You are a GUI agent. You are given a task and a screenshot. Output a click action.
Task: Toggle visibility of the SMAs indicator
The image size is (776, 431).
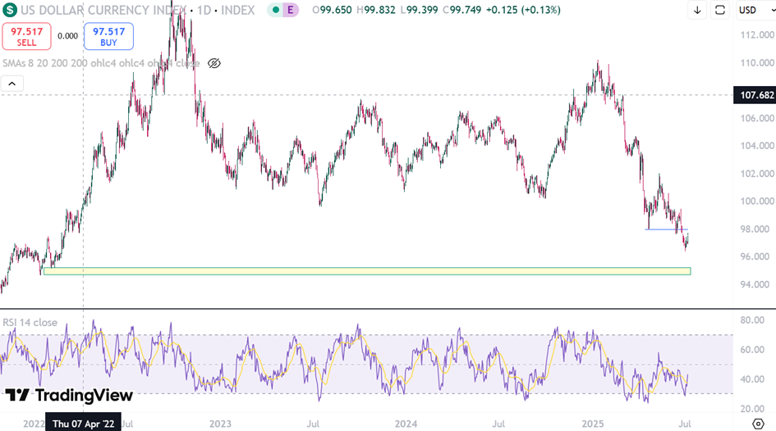tap(214, 63)
